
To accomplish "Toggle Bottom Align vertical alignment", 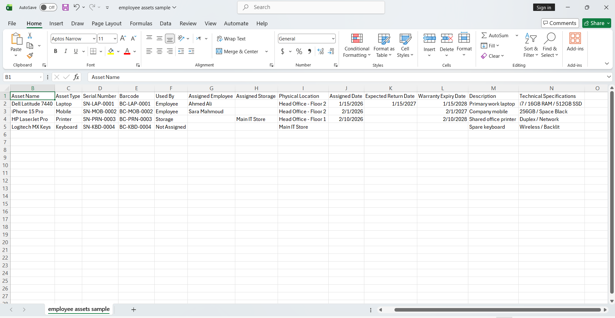I will [170, 39].
